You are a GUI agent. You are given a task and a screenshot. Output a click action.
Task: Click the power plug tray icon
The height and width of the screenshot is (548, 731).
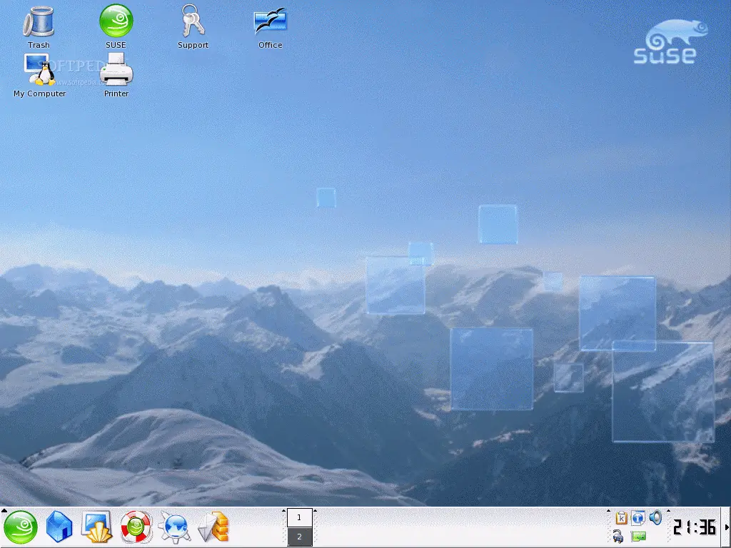pos(618,537)
